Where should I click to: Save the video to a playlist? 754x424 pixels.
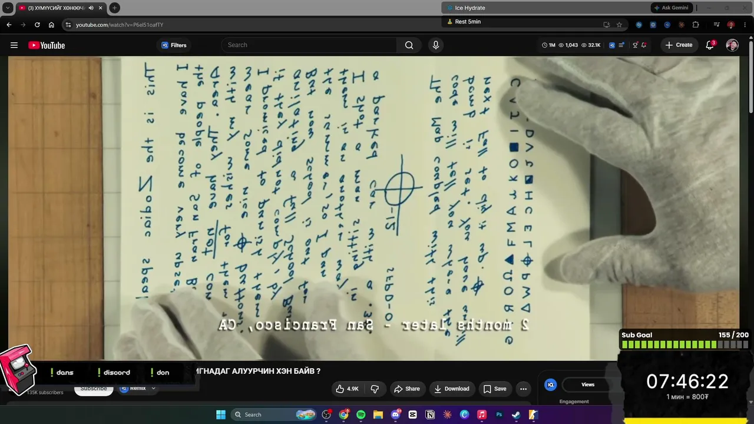tap(495, 389)
